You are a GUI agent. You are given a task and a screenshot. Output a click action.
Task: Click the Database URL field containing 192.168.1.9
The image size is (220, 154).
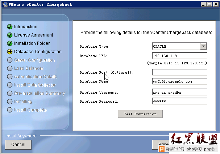pyautogui.click(x=179, y=56)
